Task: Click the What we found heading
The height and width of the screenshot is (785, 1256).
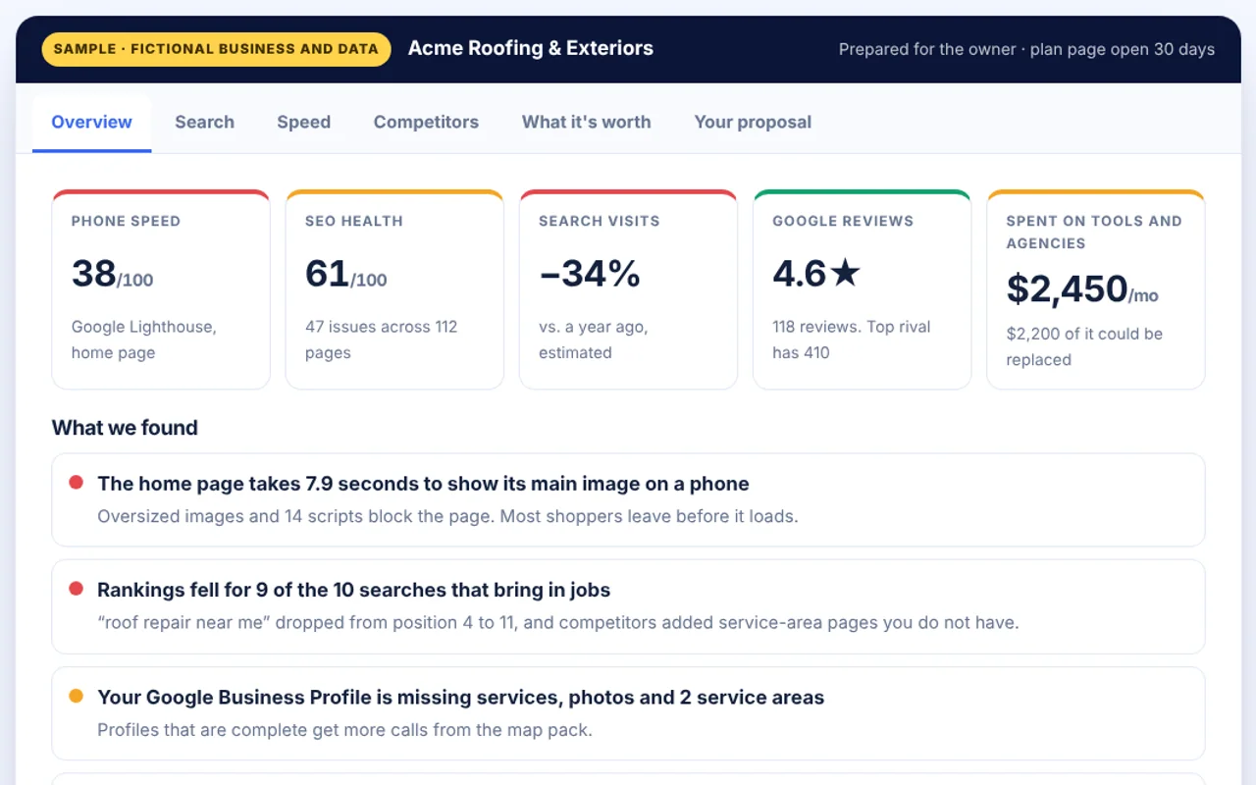Action: [x=125, y=428]
